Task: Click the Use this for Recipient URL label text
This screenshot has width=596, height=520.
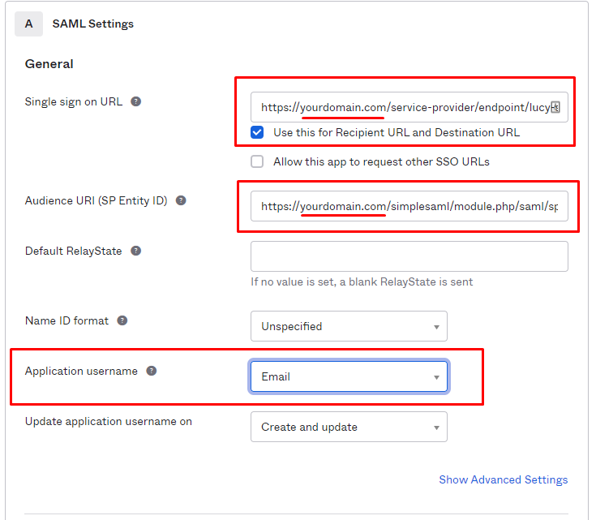Action: tap(397, 132)
